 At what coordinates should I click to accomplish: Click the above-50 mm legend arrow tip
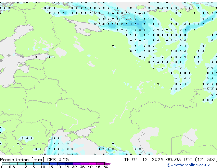tap(108, 164)
